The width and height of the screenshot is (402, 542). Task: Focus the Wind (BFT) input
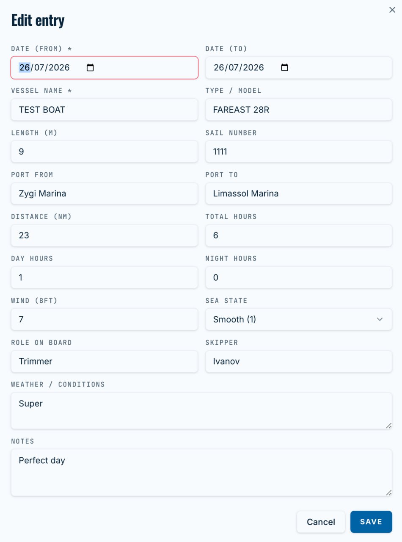[105, 319]
